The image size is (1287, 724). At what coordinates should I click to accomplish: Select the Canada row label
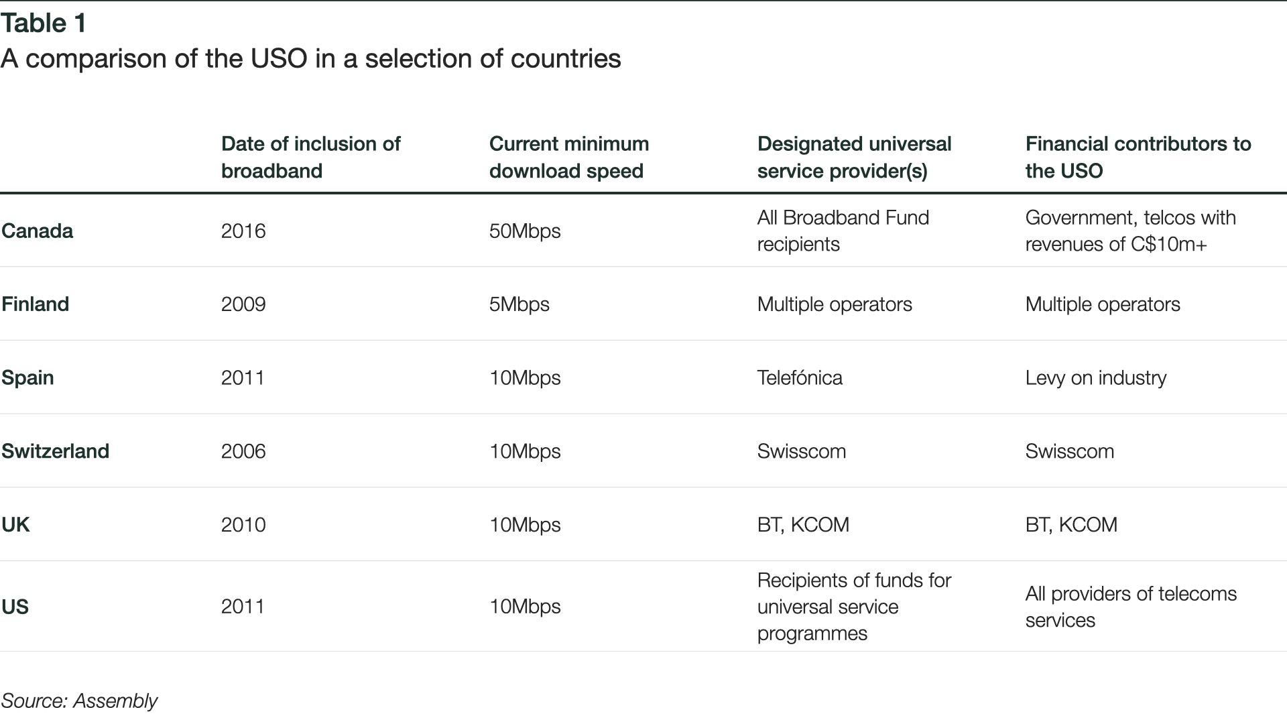(37, 231)
